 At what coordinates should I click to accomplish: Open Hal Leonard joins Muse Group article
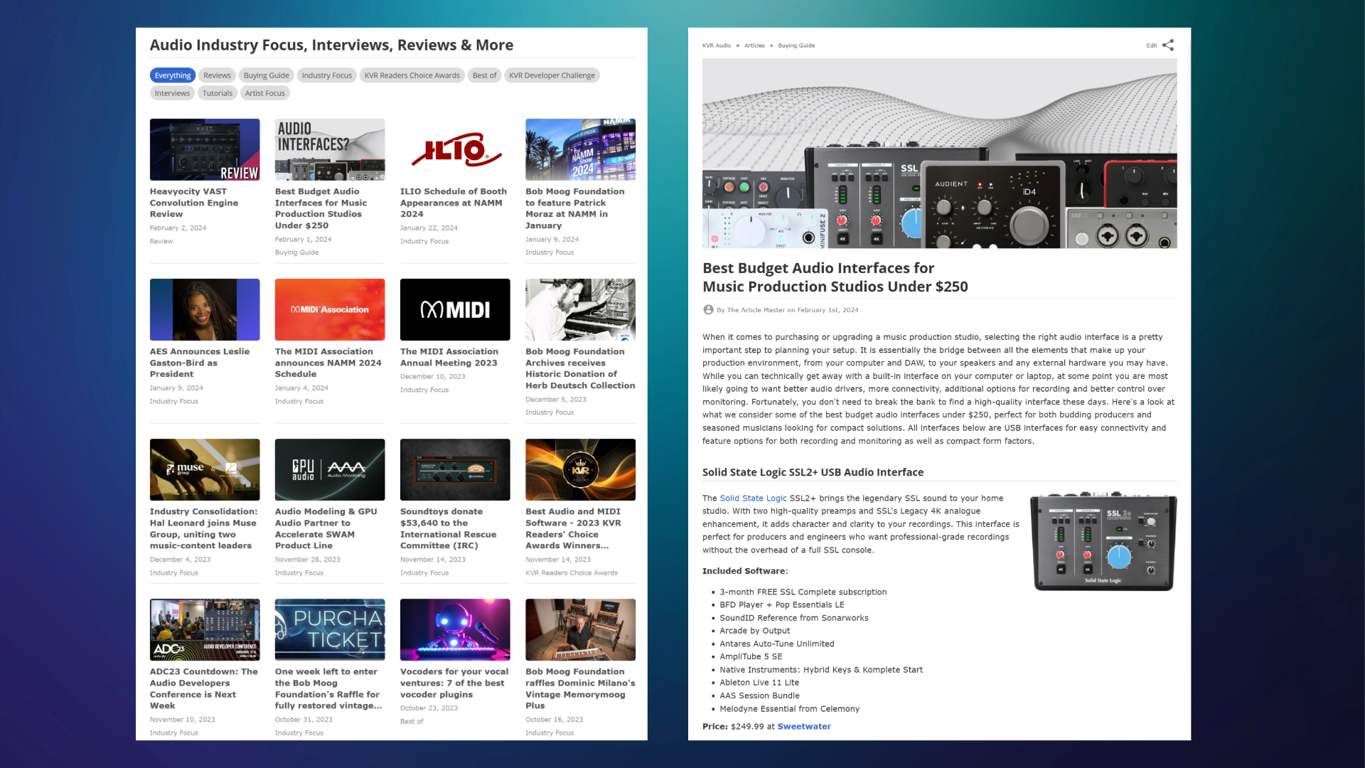203,528
